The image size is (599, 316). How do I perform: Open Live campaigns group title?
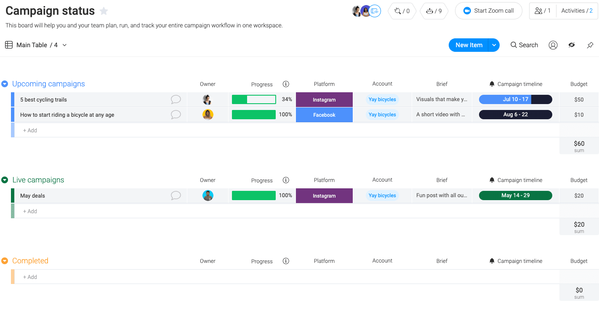coord(38,180)
